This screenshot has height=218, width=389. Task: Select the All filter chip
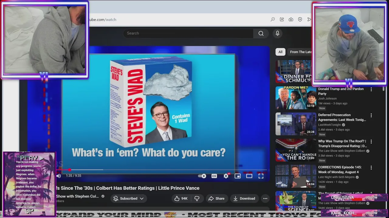(280, 52)
